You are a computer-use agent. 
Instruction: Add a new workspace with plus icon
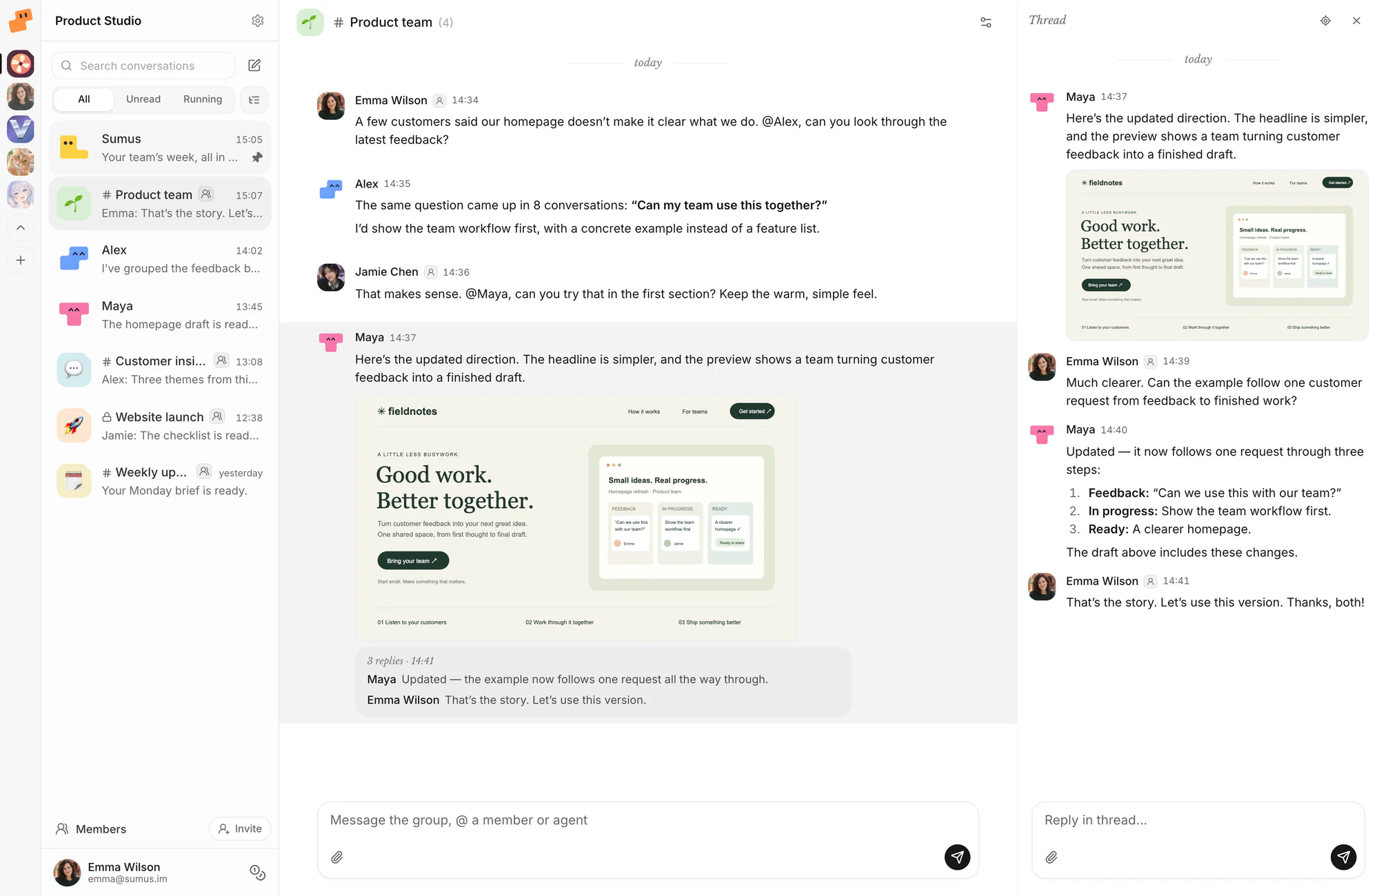point(21,261)
